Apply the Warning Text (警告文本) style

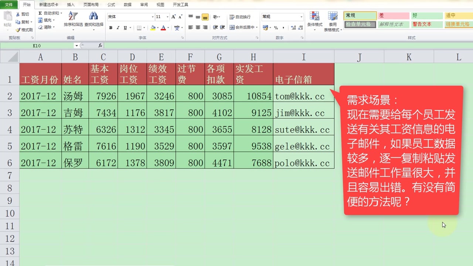427,24
